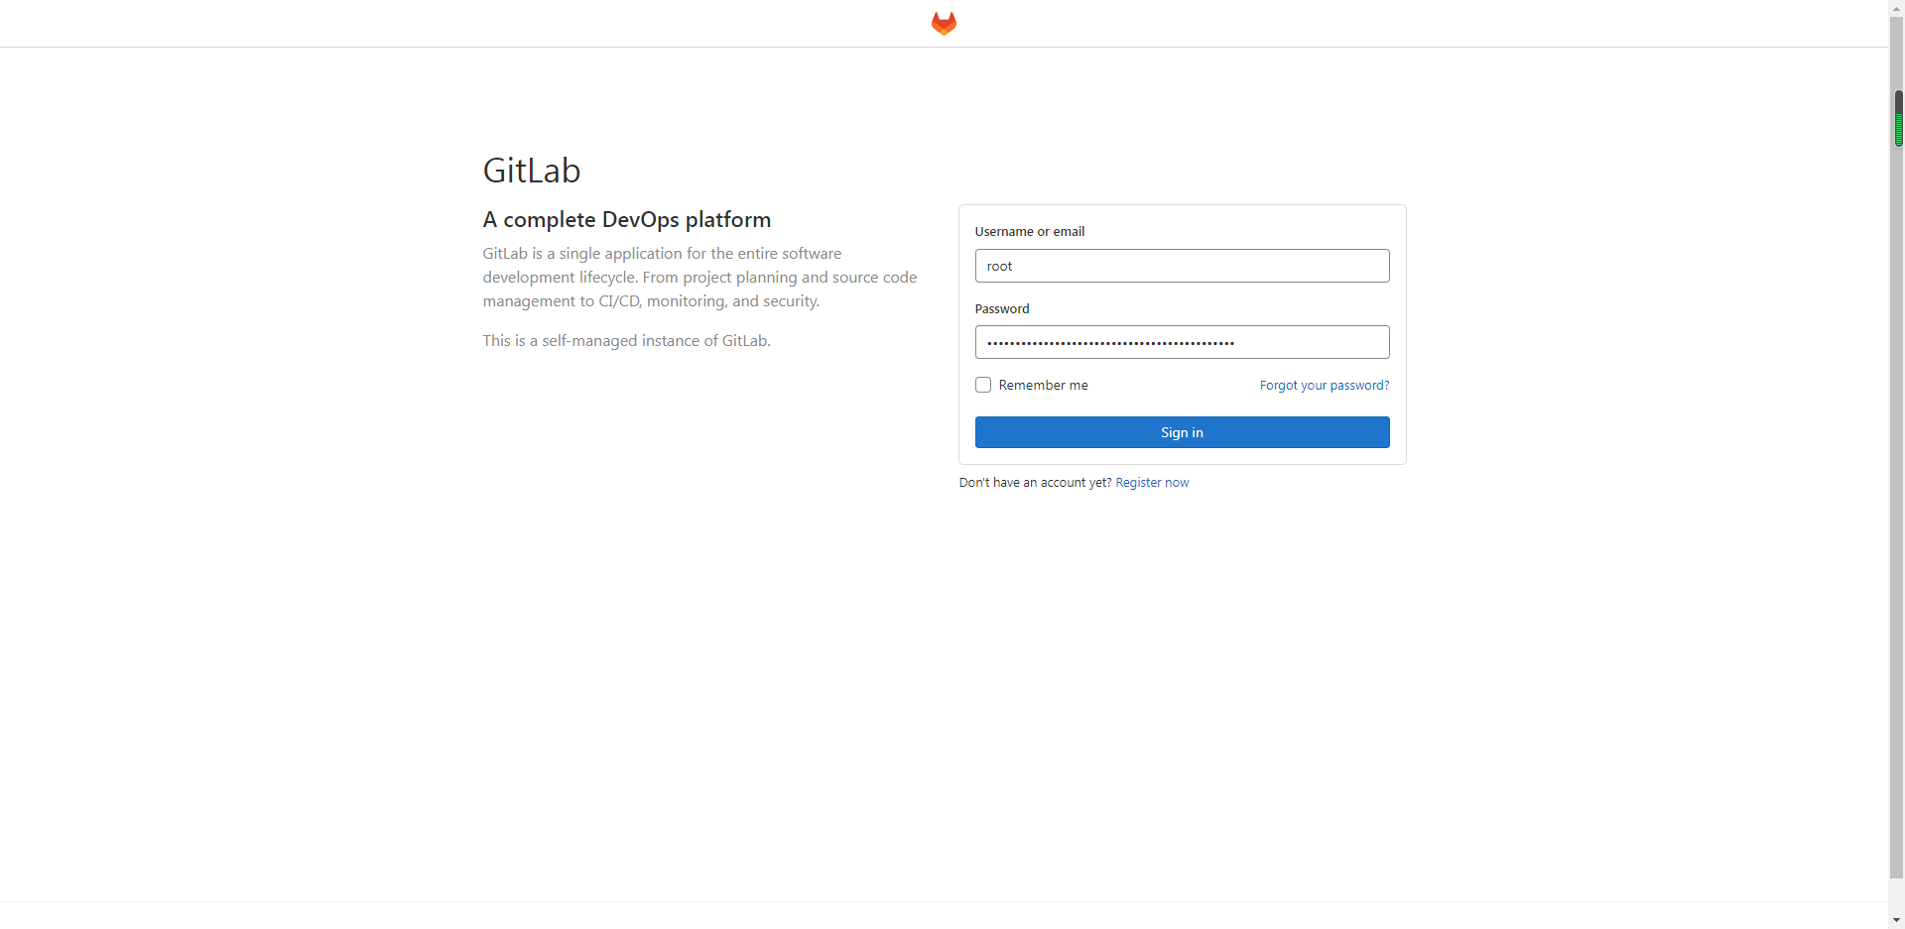This screenshot has width=1905, height=929.
Task: Click the GitLab fox logo
Action: click(944, 23)
